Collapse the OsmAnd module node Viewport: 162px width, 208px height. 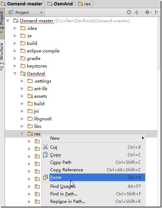[15, 74]
